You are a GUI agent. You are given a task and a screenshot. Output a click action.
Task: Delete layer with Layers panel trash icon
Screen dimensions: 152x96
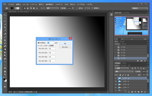pos(145,92)
